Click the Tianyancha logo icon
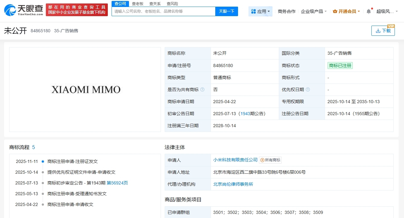Viewport: 404px width, 218px height. tap(11, 9)
